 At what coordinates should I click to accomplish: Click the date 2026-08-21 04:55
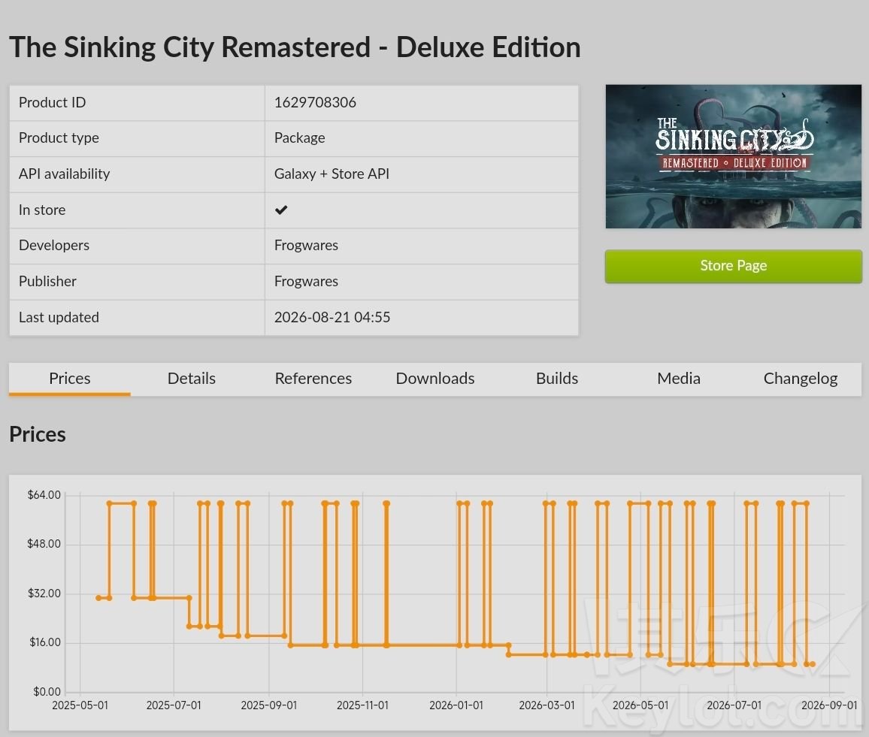point(332,317)
